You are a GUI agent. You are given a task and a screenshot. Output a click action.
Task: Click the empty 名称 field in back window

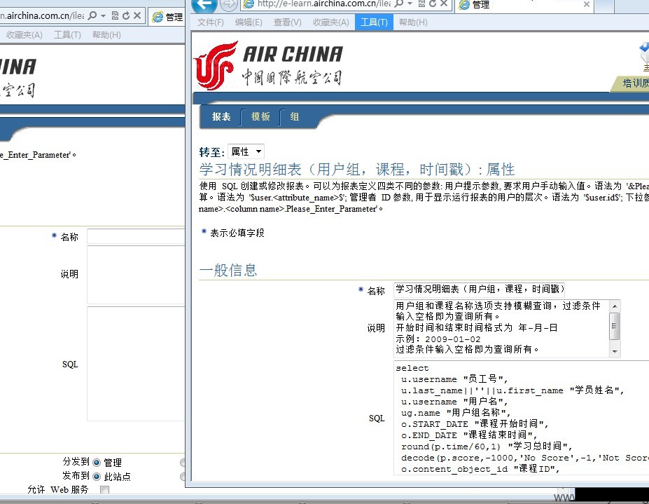tap(136, 236)
